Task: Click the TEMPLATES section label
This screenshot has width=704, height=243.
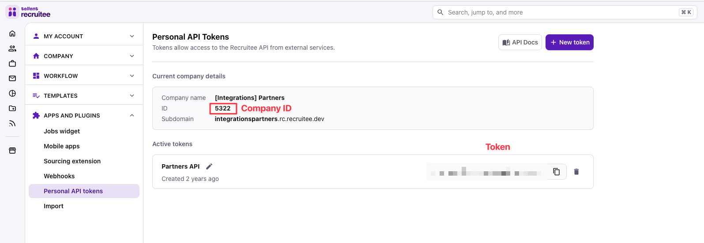Action: click(60, 96)
